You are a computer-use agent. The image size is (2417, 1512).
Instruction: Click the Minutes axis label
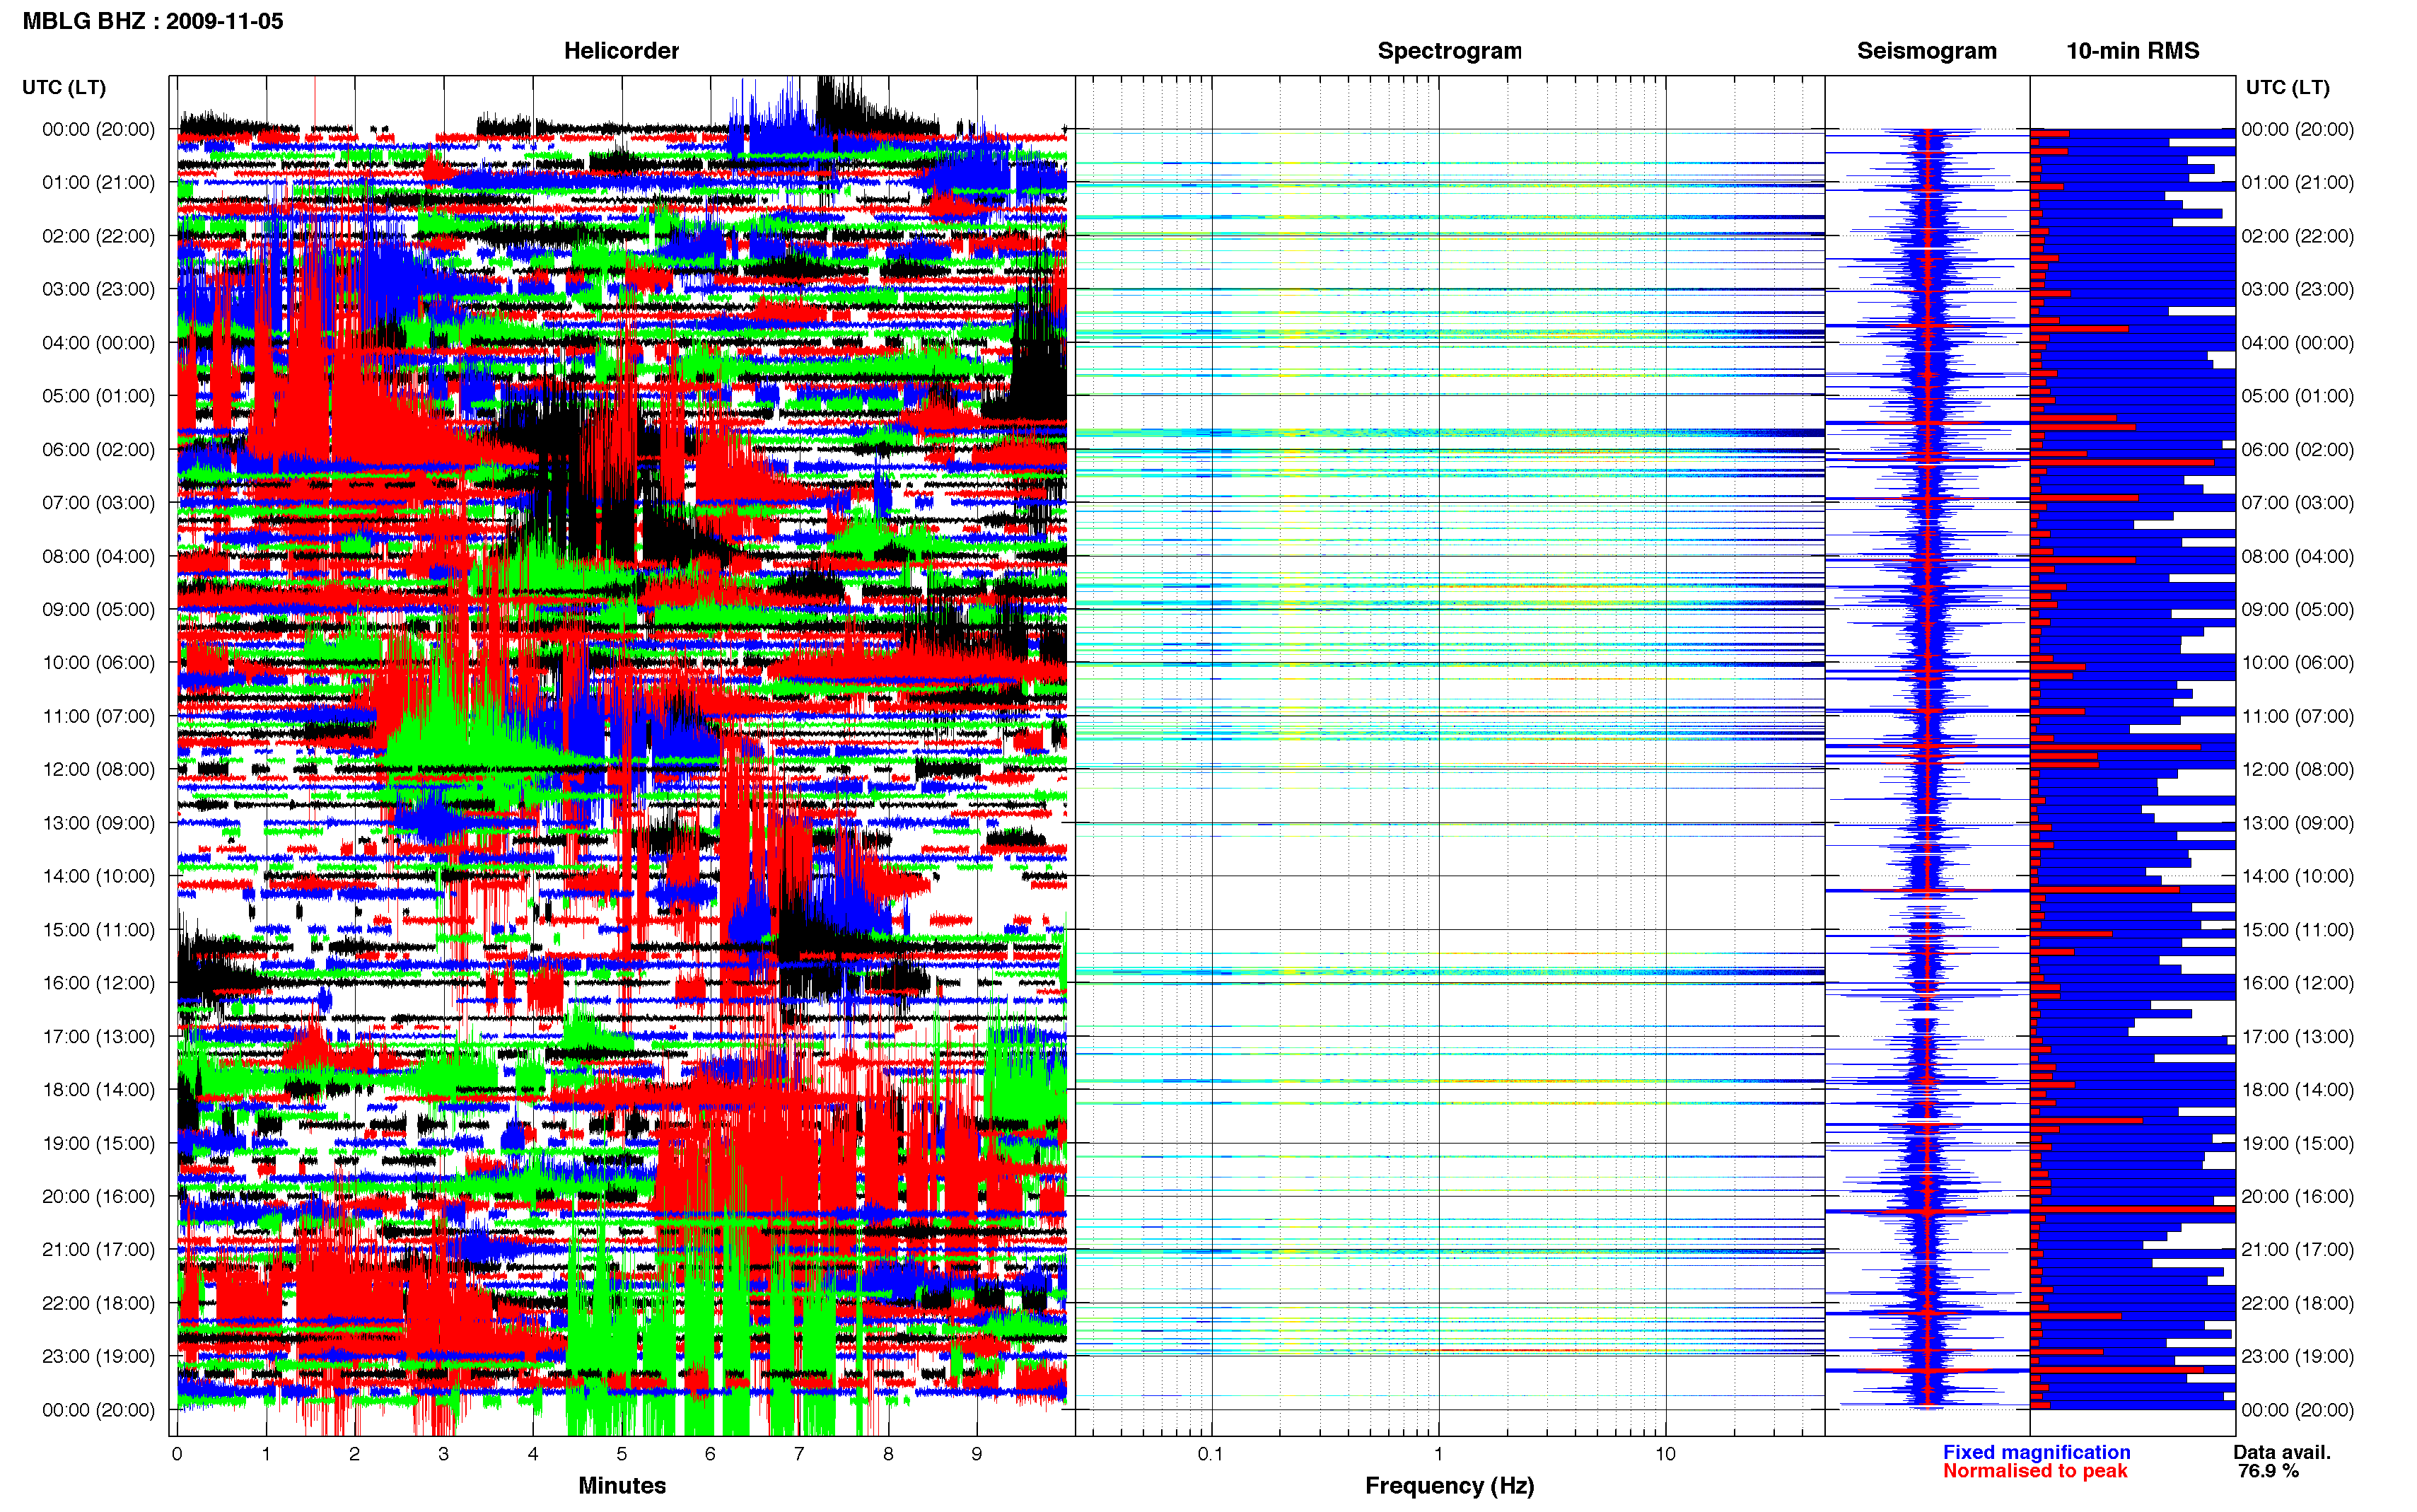(x=622, y=1485)
